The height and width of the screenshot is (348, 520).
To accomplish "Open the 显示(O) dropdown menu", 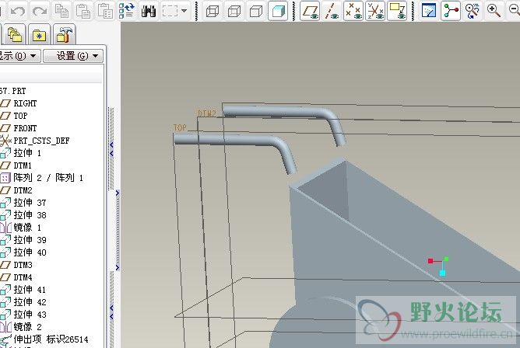I will point(20,56).
